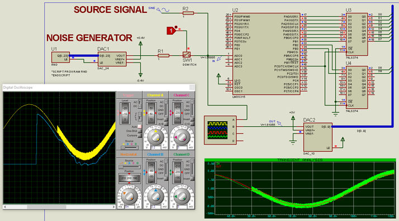Select the R1 resistor
Viewport: 399px width, 221px height.
coord(163,55)
